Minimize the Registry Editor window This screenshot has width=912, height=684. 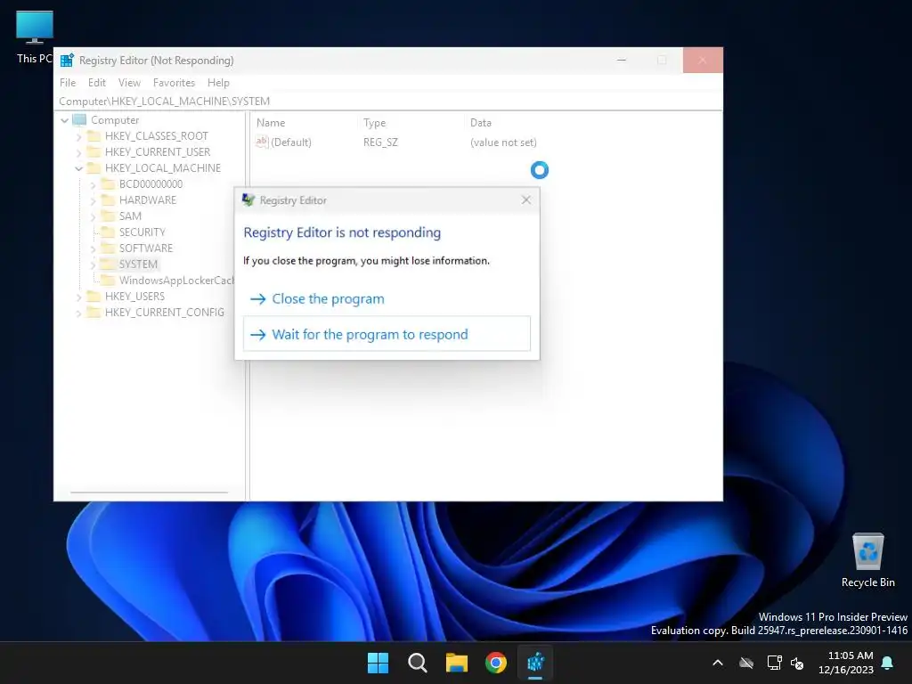pyautogui.click(x=621, y=60)
